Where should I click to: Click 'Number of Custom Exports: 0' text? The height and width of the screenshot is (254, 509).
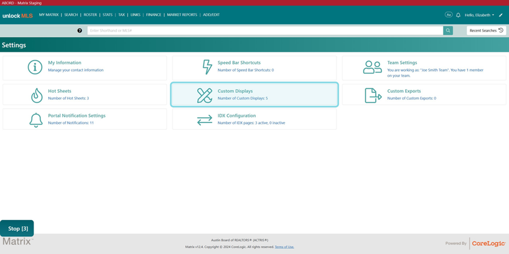tap(411, 98)
